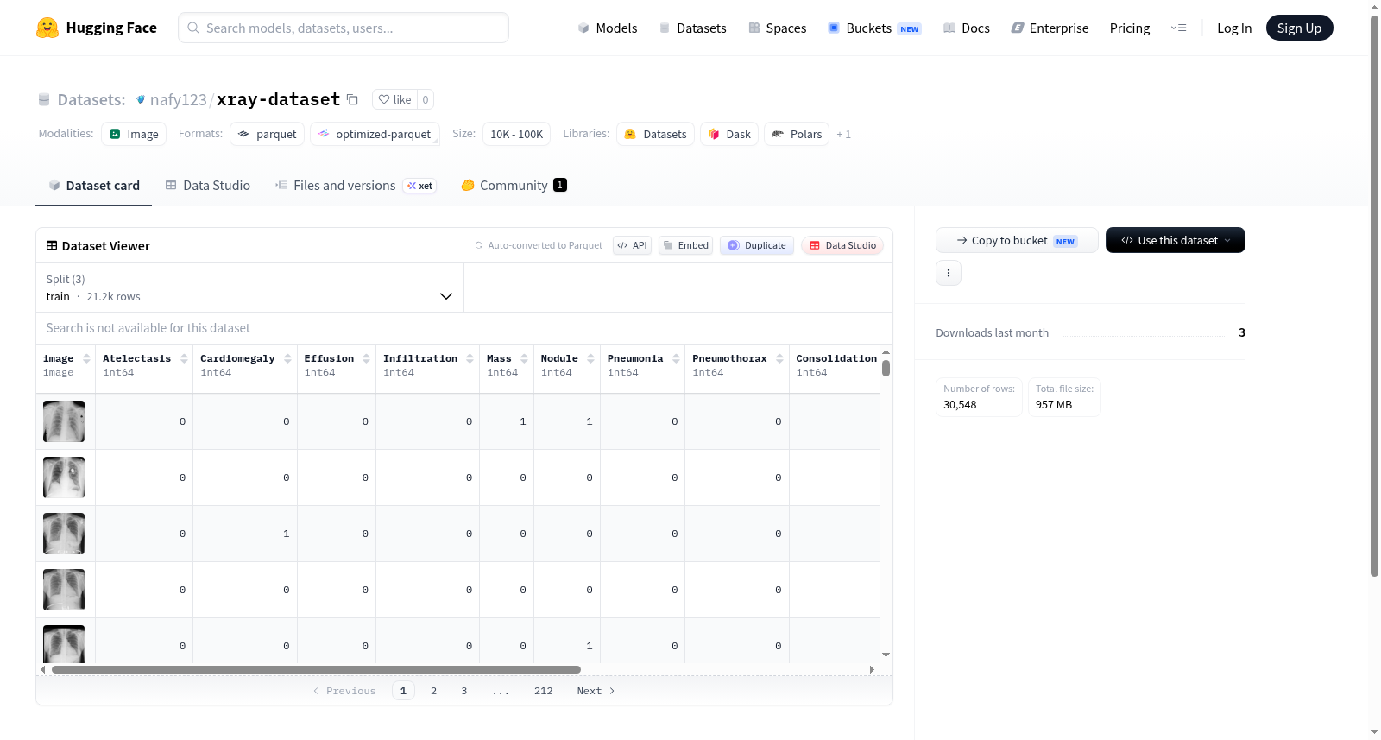Screen dimensions: 1381x740
Task: Click the Hugging Face logo icon
Action: (x=47, y=28)
